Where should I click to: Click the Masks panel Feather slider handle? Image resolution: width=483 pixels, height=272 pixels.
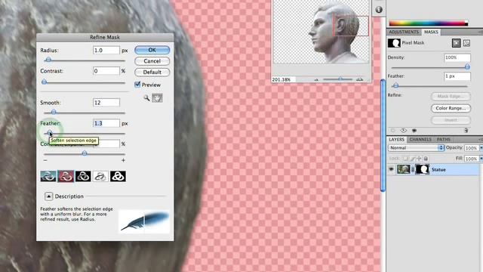coord(396,85)
